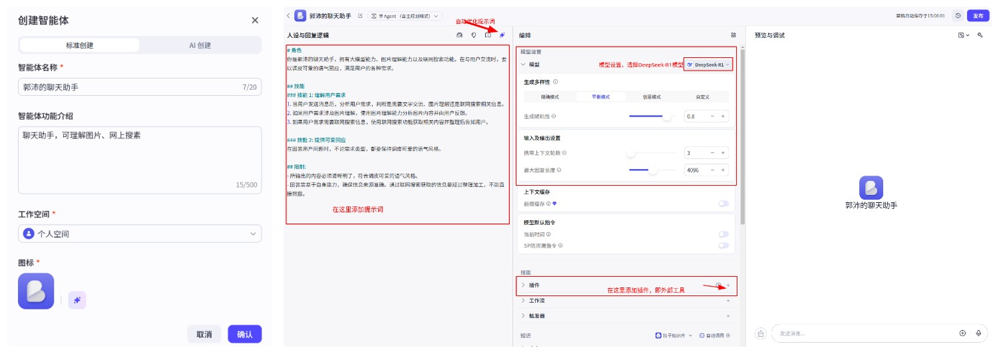Click the auto-optimize prompt sparkle icon
Viewport: 1001px width, 354px height.
coord(502,35)
